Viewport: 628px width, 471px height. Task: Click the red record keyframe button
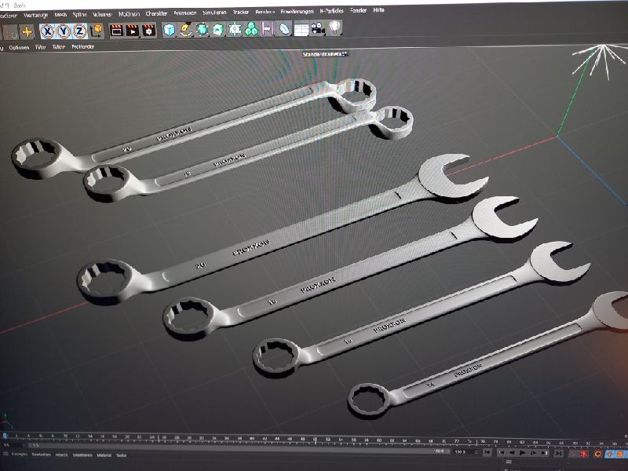point(583,454)
